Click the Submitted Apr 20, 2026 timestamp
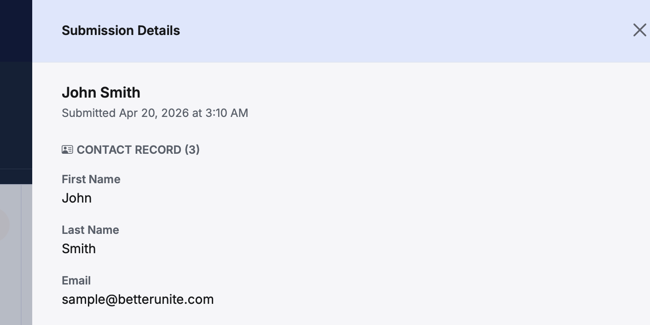The image size is (650, 325). click(x=155, y=113)
